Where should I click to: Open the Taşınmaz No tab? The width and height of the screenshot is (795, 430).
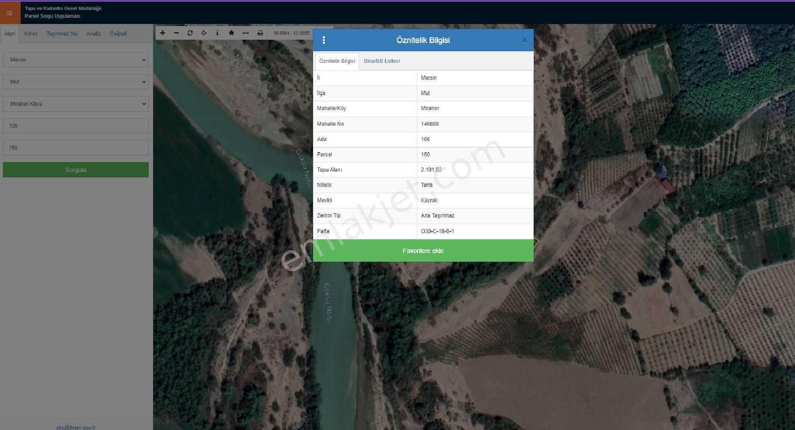pyautogui.click(x=62, y=34)
